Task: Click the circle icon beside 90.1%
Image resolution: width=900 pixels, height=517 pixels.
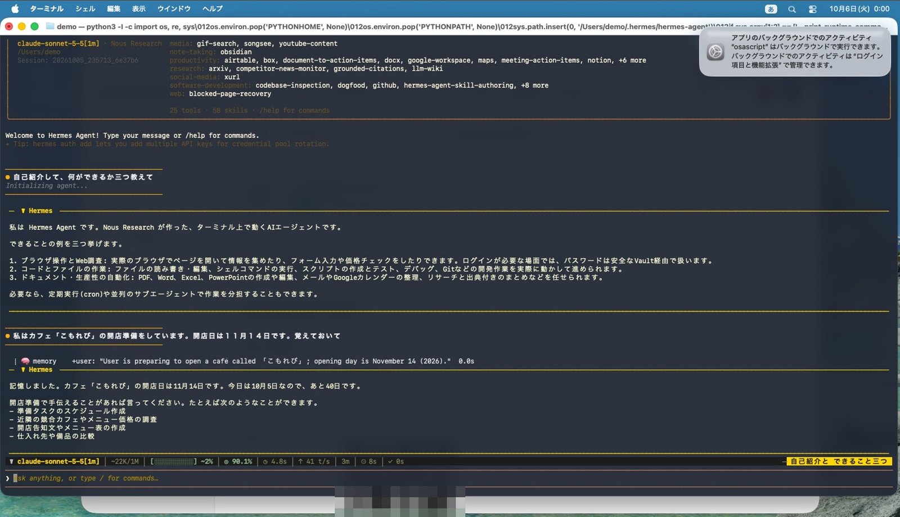Action: tap(227, 461)
